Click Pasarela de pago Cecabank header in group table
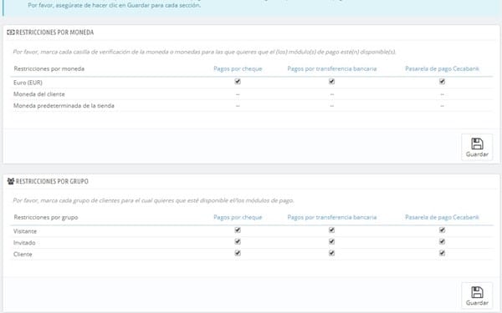 coord(442,217)
